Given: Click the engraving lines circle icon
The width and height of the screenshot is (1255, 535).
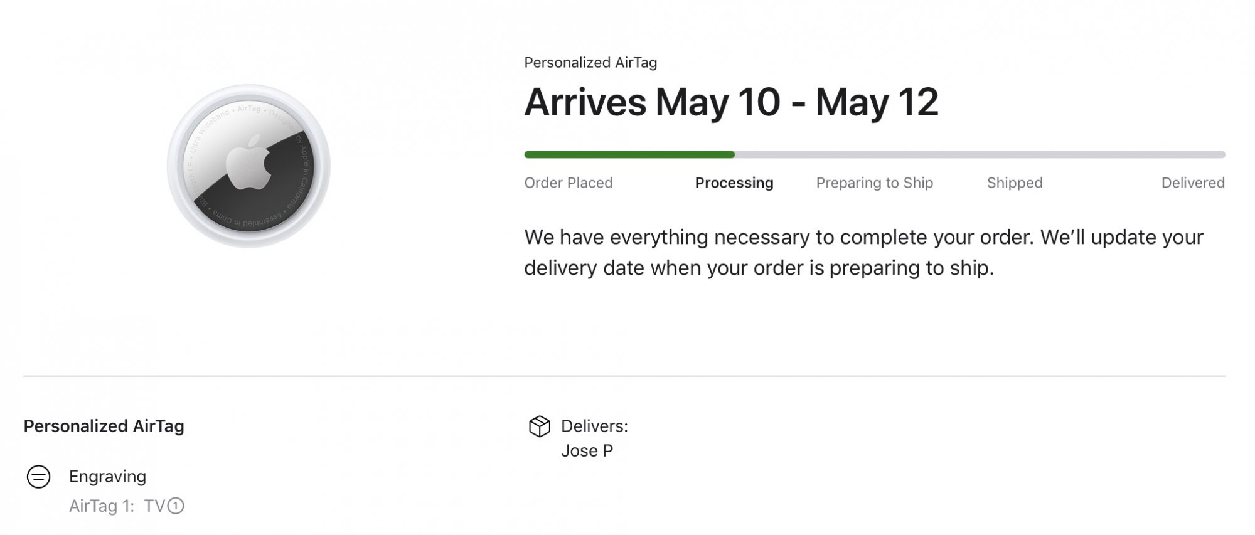Looking at the screenshot, I should (38, 477).
